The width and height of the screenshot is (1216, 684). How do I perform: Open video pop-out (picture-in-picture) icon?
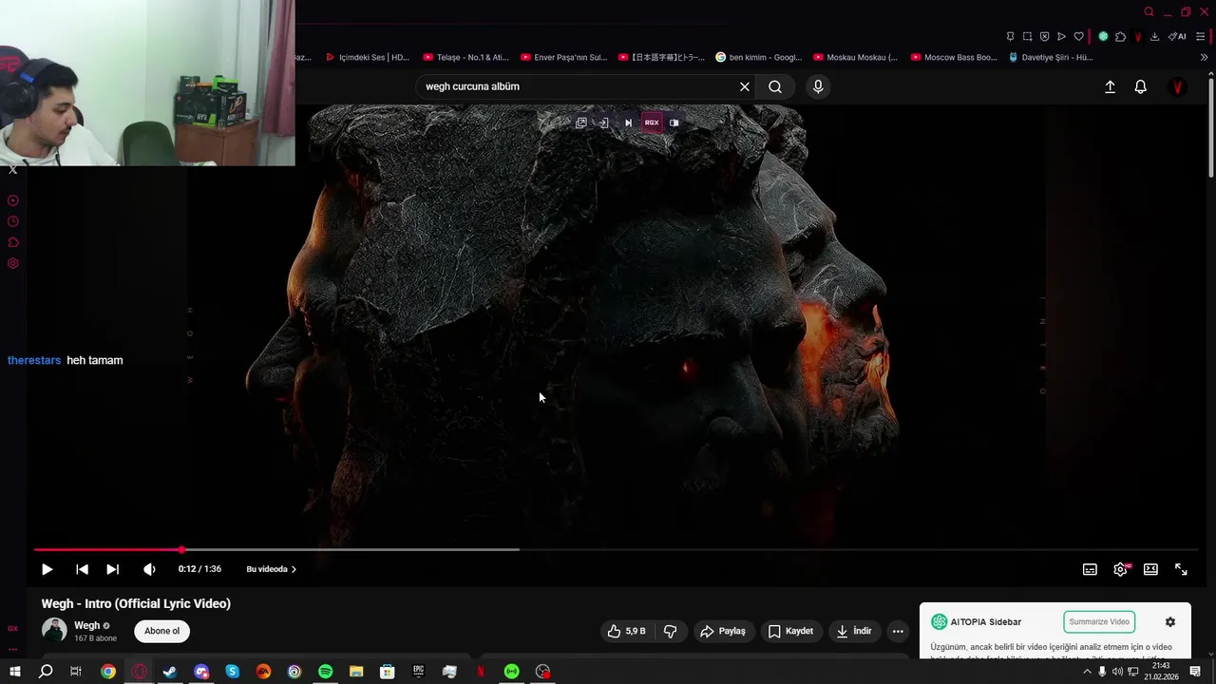coord(581,123)
